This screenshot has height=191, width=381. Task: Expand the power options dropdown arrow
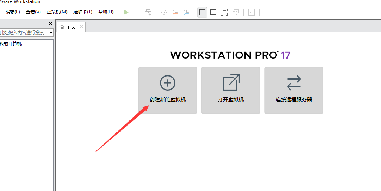pyautogui.click(x=134, y=12)
